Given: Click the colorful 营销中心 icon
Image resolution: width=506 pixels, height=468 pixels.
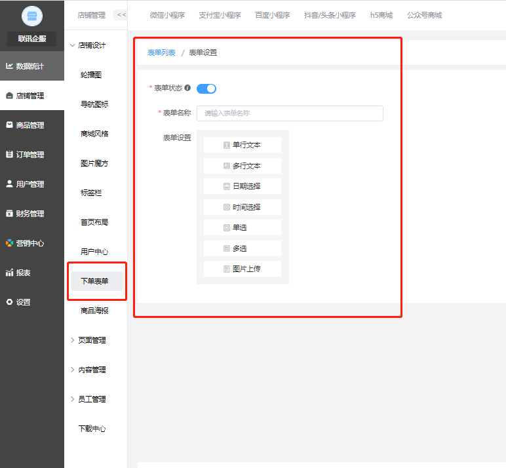Looking at the screenshot, I should [9, 243].
